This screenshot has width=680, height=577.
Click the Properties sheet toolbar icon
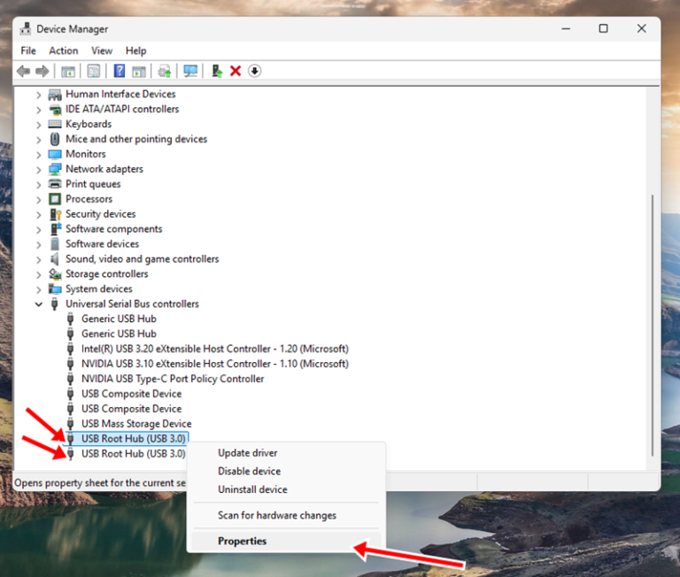94,71
